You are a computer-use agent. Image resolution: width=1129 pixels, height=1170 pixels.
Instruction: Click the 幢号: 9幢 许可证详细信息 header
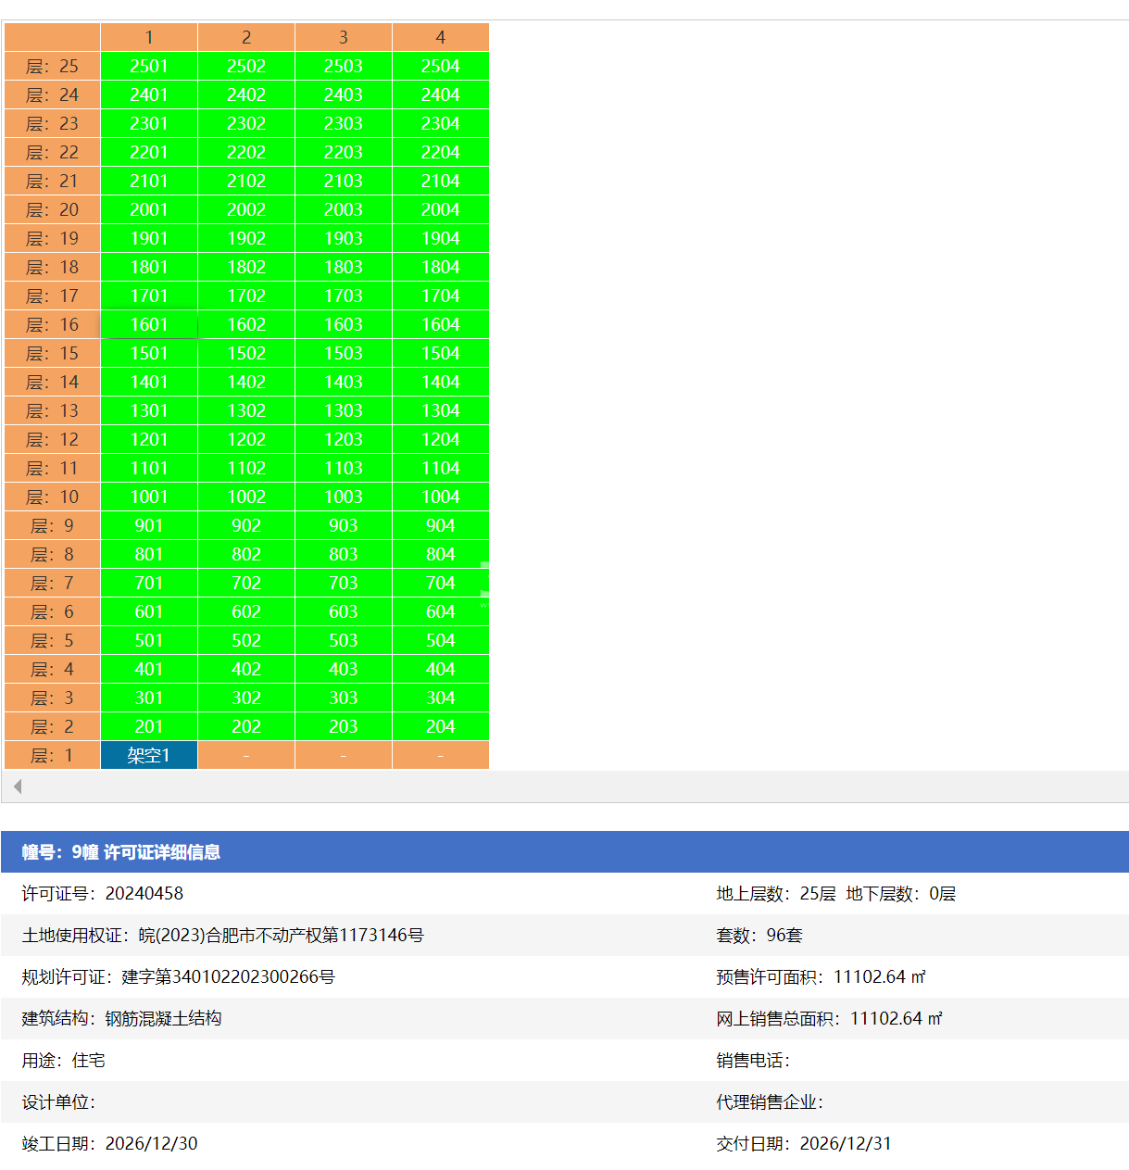click(565, 852)
